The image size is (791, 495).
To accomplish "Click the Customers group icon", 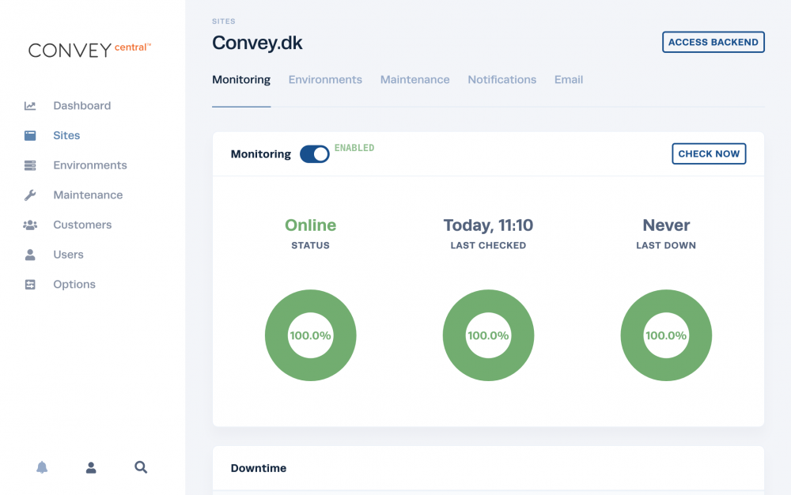I will pyautogui.click(x=30, y=225).
